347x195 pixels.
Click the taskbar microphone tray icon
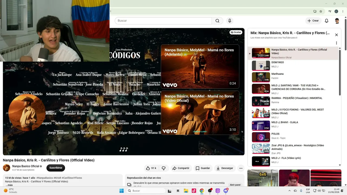[301, 191]
